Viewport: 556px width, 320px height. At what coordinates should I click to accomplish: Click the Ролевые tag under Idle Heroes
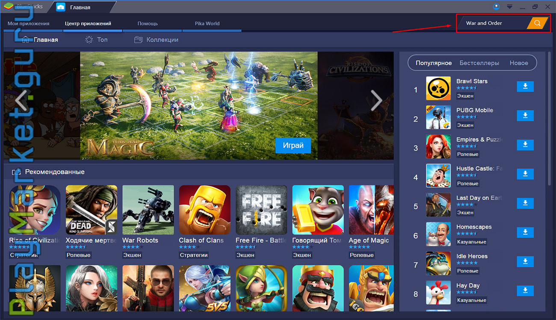click(467, 271)
